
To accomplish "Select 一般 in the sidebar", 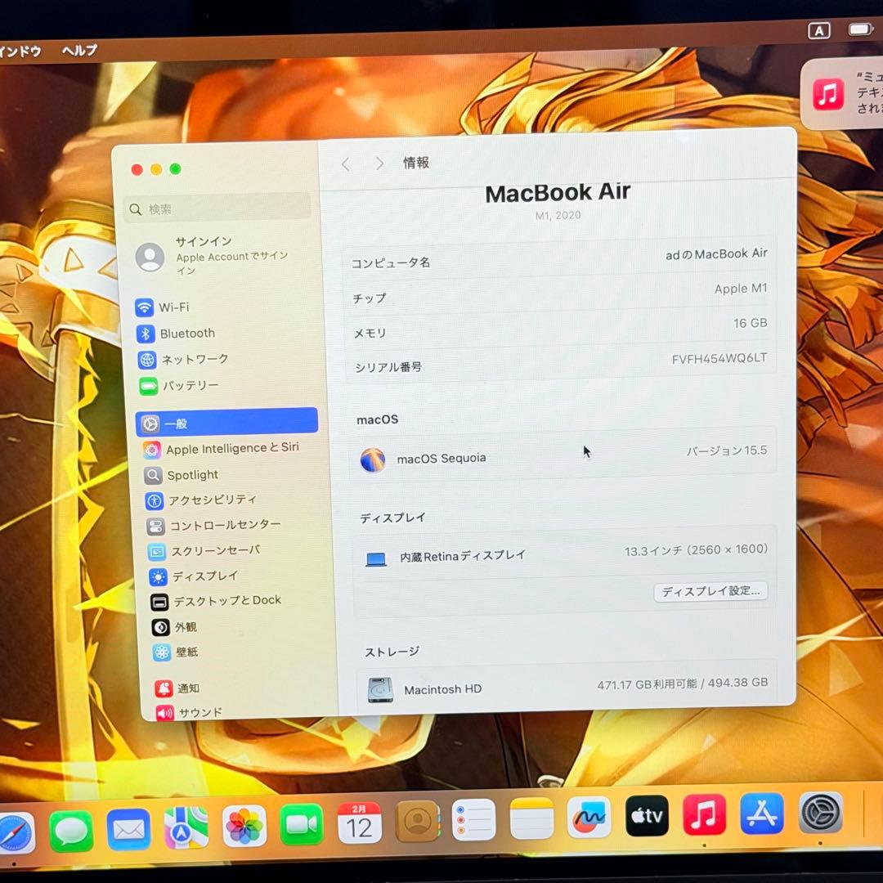I will point(227,423).
